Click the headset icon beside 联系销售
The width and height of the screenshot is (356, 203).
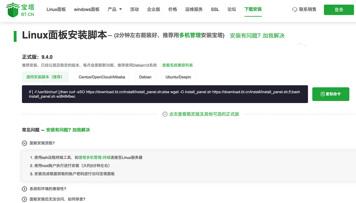295,10
